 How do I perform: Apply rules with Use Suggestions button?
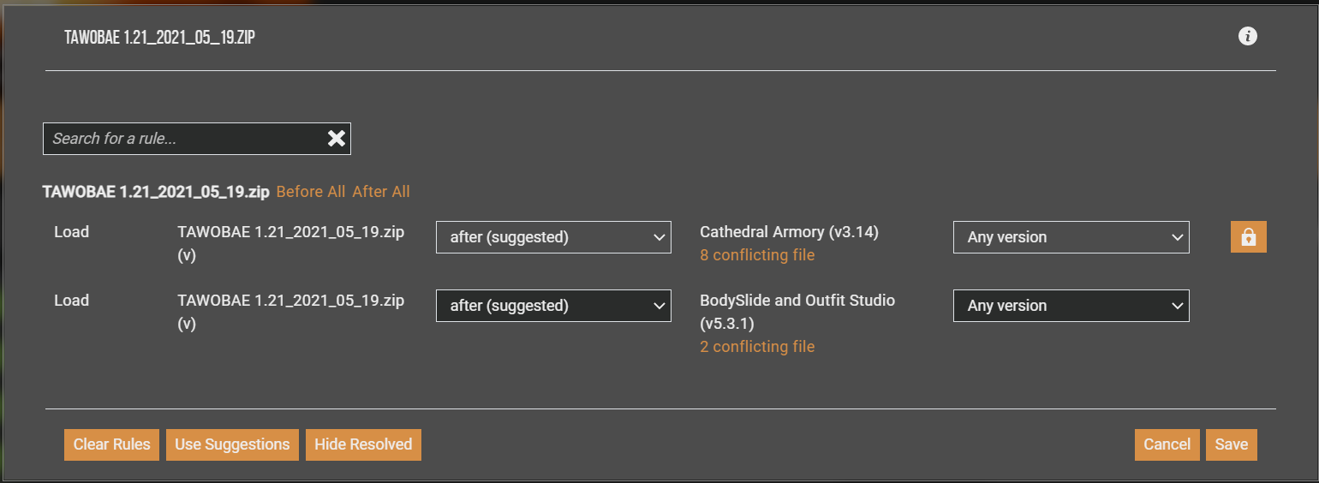[x=232, y=444]
